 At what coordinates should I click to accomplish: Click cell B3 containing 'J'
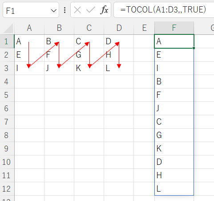coord(59,68)
